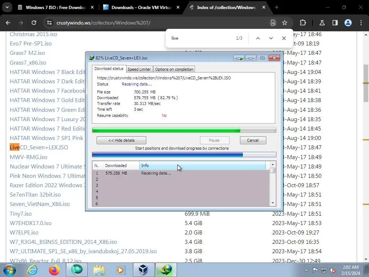Image resolution: width=369 pixels, height=277 pixels.
Task: Open Christmas 2015.iso link
Action: (x=34, y=34)
